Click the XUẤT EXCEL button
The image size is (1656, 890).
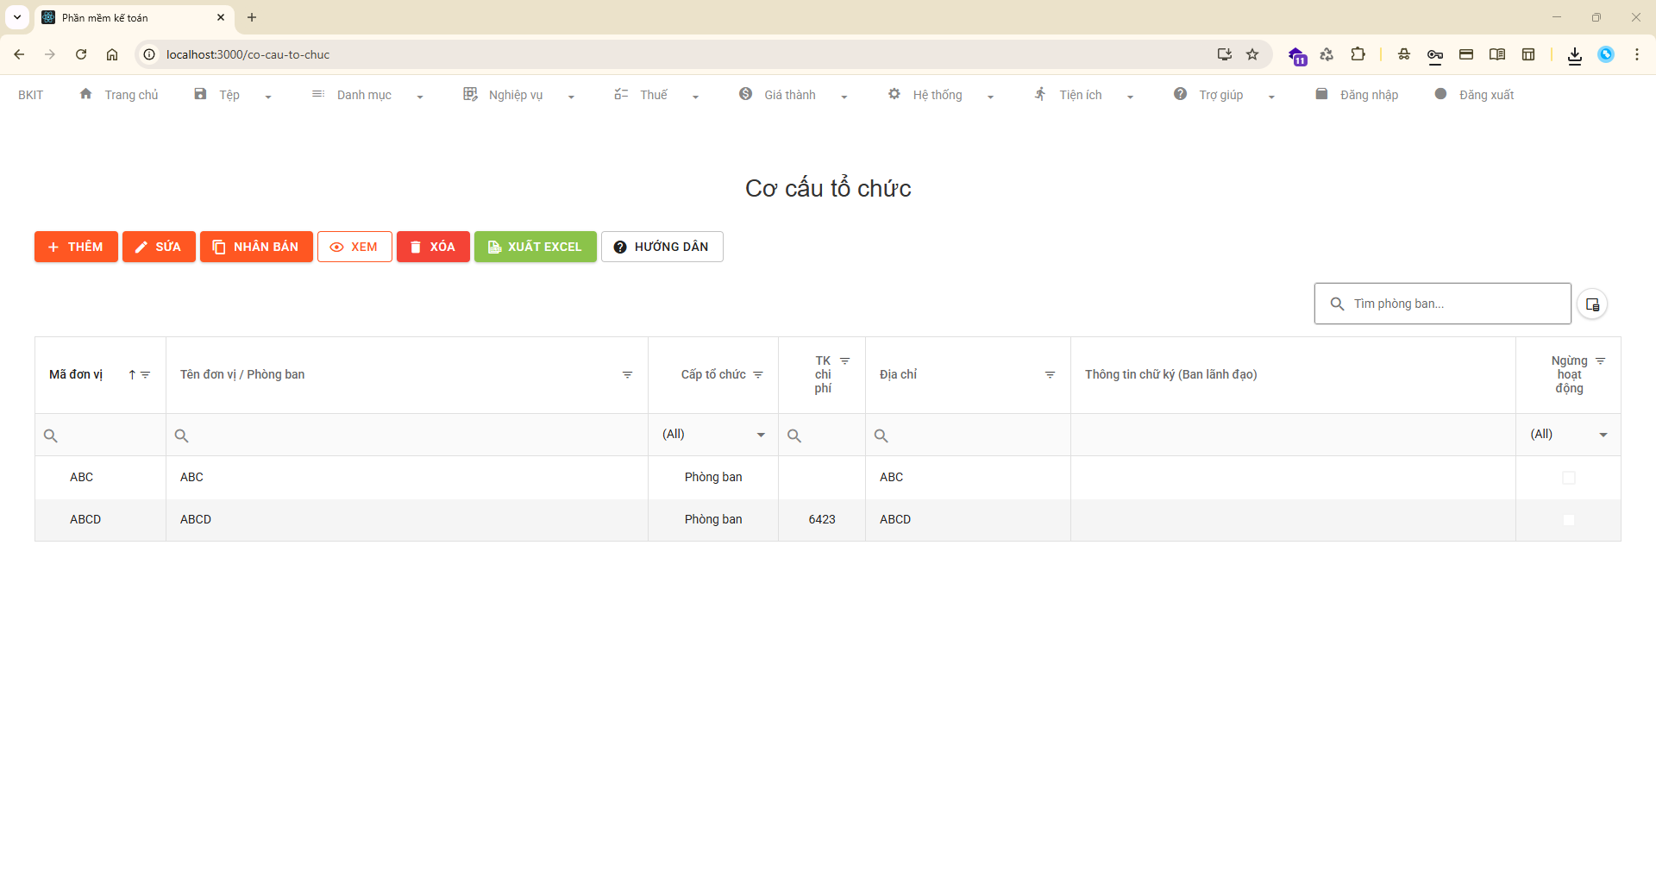(x=535, y=247)
